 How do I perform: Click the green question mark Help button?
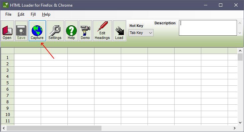[71, 31]
